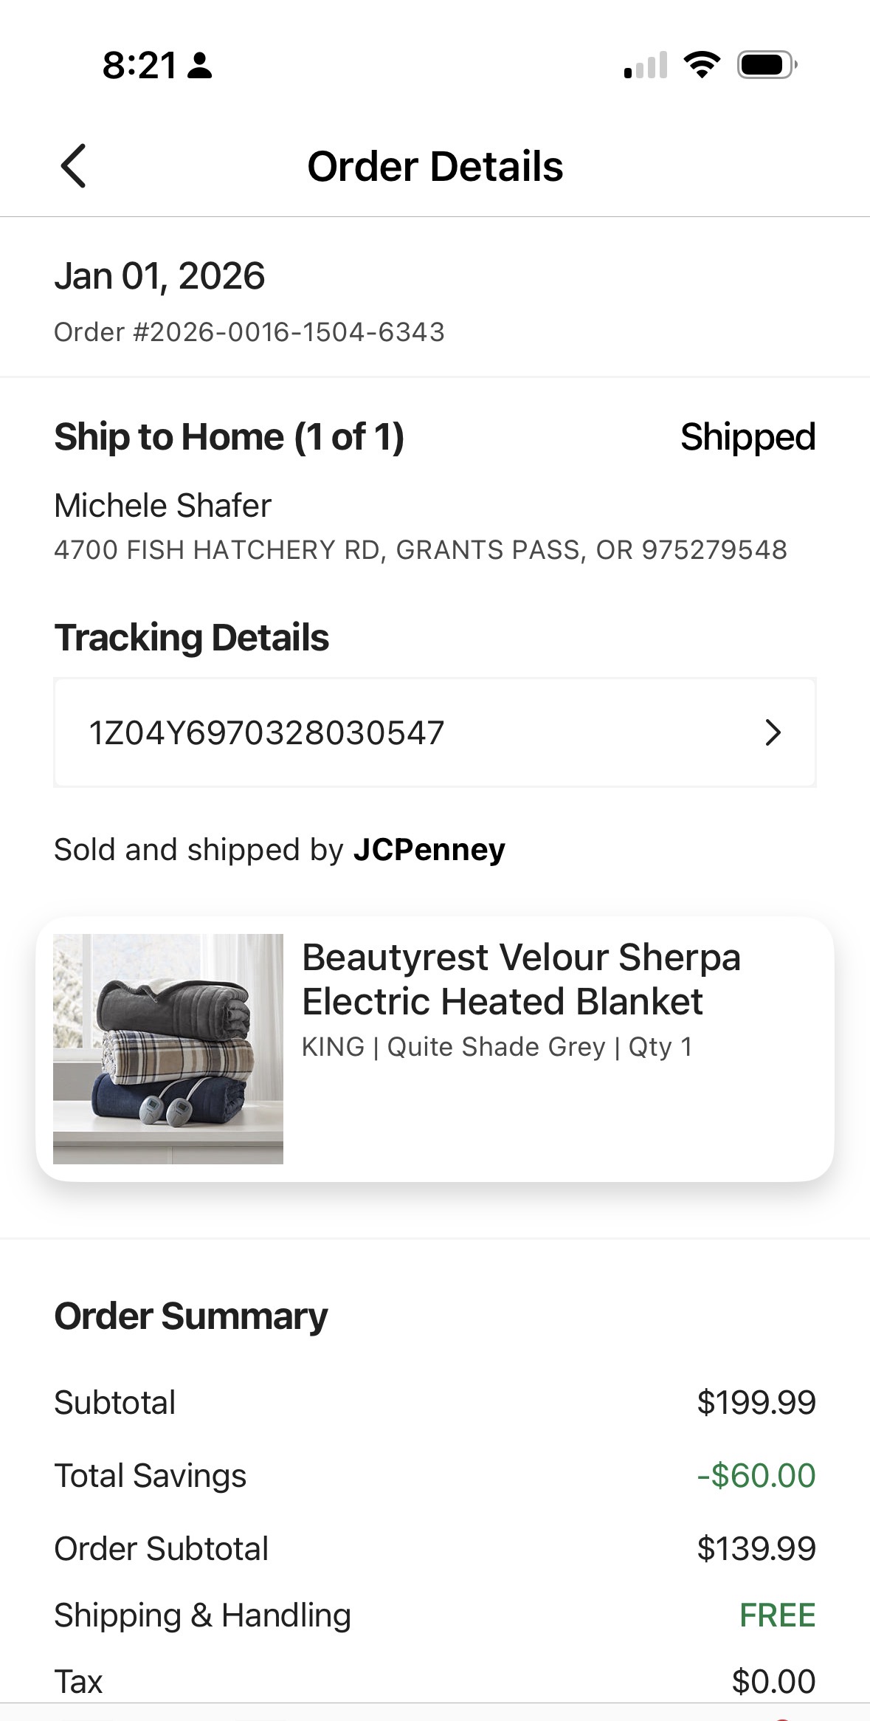The height and width of the screenshot is (1721, 870).
Task: Tap the Fish Hatchery Rd shipping address
Action: tap(421, 550)
